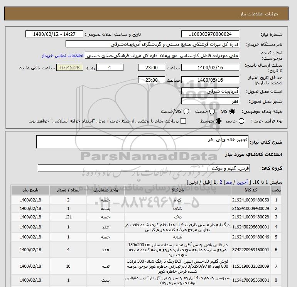Click the سرویس چایخوری item description

coord(178,280)
